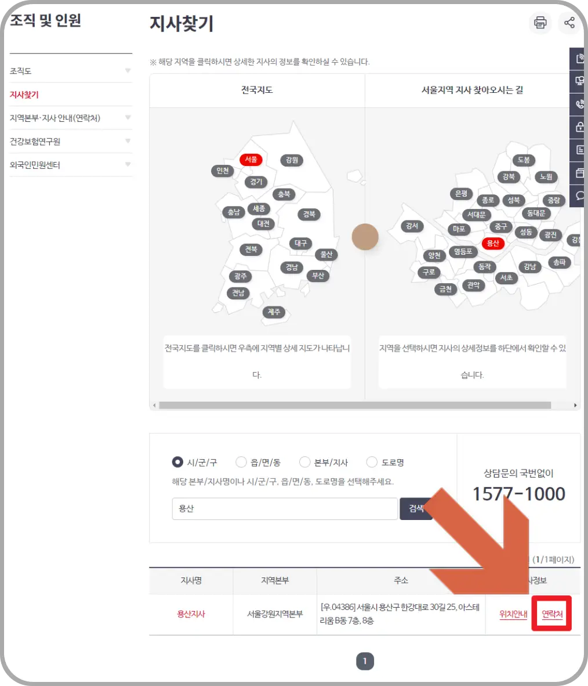
Task: Choose the 본부/지사 search option
Action: (x=304, y=462)
